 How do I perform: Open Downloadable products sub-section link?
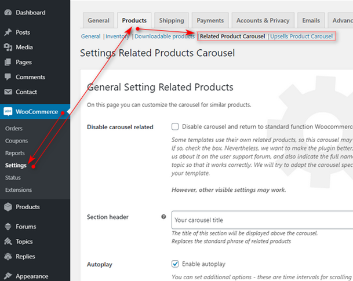[165, 37]
